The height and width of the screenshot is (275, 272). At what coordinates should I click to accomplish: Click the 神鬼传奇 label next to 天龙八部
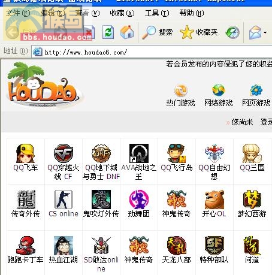point(139,259)
